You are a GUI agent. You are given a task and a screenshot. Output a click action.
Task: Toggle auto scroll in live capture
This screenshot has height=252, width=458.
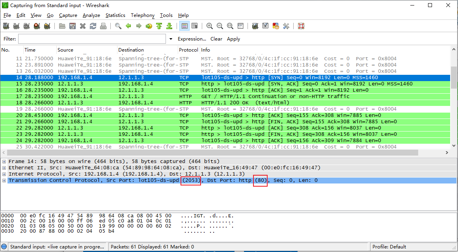[195, 26]
